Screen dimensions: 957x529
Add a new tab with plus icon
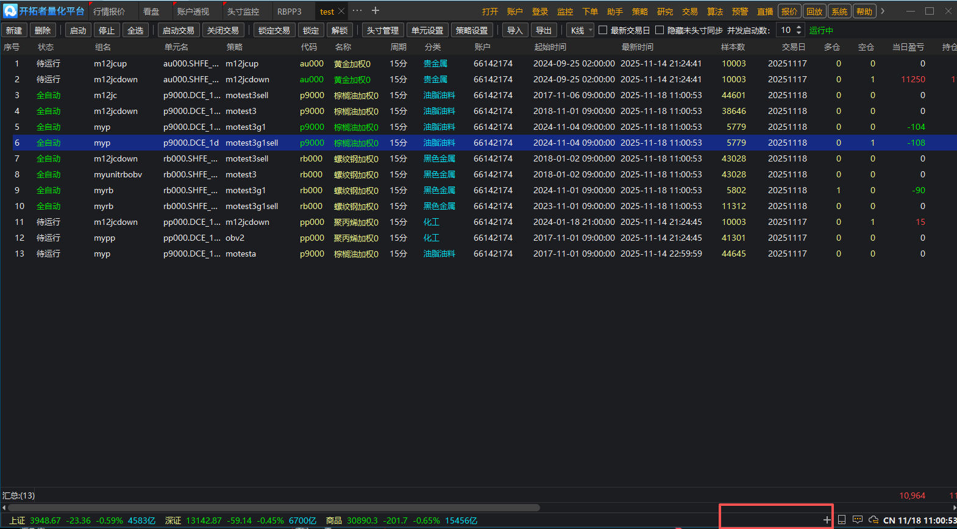[x=375, y=11]
